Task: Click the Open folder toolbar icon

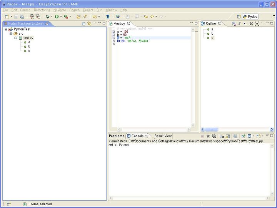Action: 79,17
